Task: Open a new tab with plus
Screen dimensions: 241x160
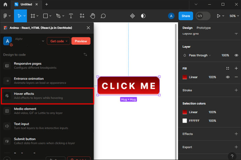Action: 47,4
